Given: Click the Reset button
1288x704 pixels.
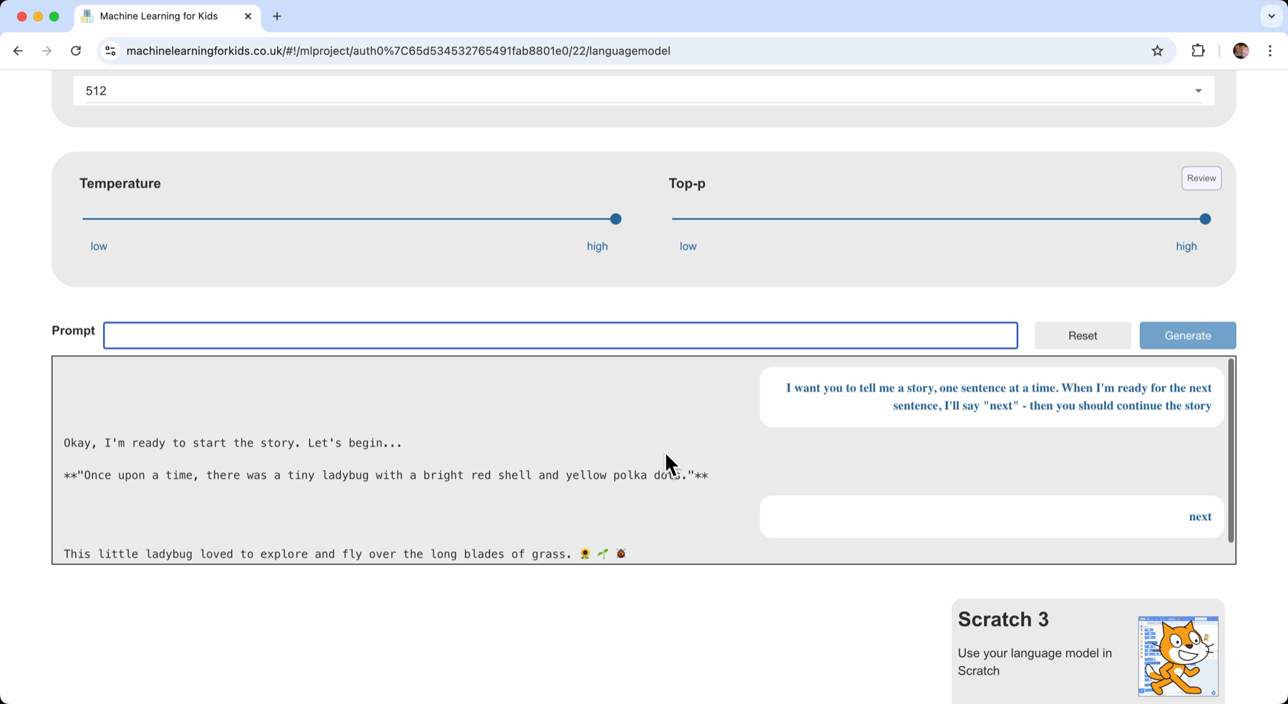Looking at the screenshot, I should pyautogui.click(x=1082, y=336).
